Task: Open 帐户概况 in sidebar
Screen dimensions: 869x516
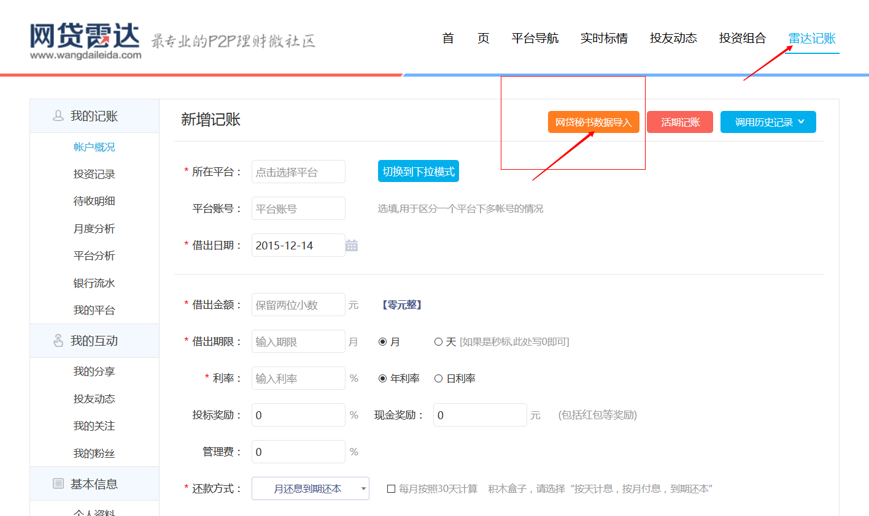Action: click(95, 147)
